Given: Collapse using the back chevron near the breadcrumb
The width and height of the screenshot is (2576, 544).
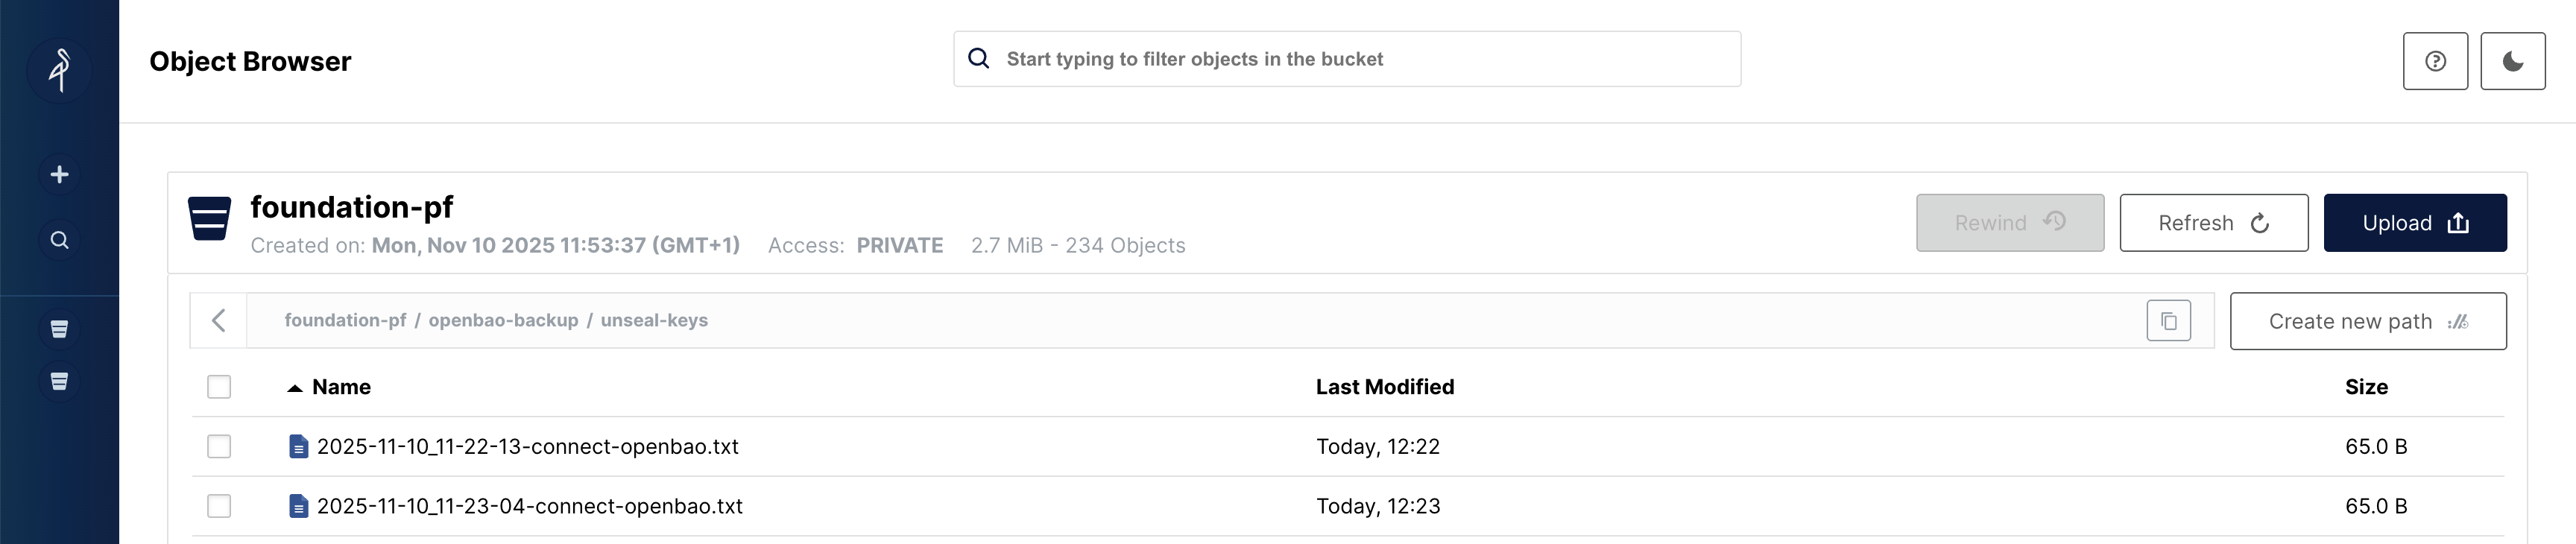Looking at the screenshot, I should pos(220,320).
